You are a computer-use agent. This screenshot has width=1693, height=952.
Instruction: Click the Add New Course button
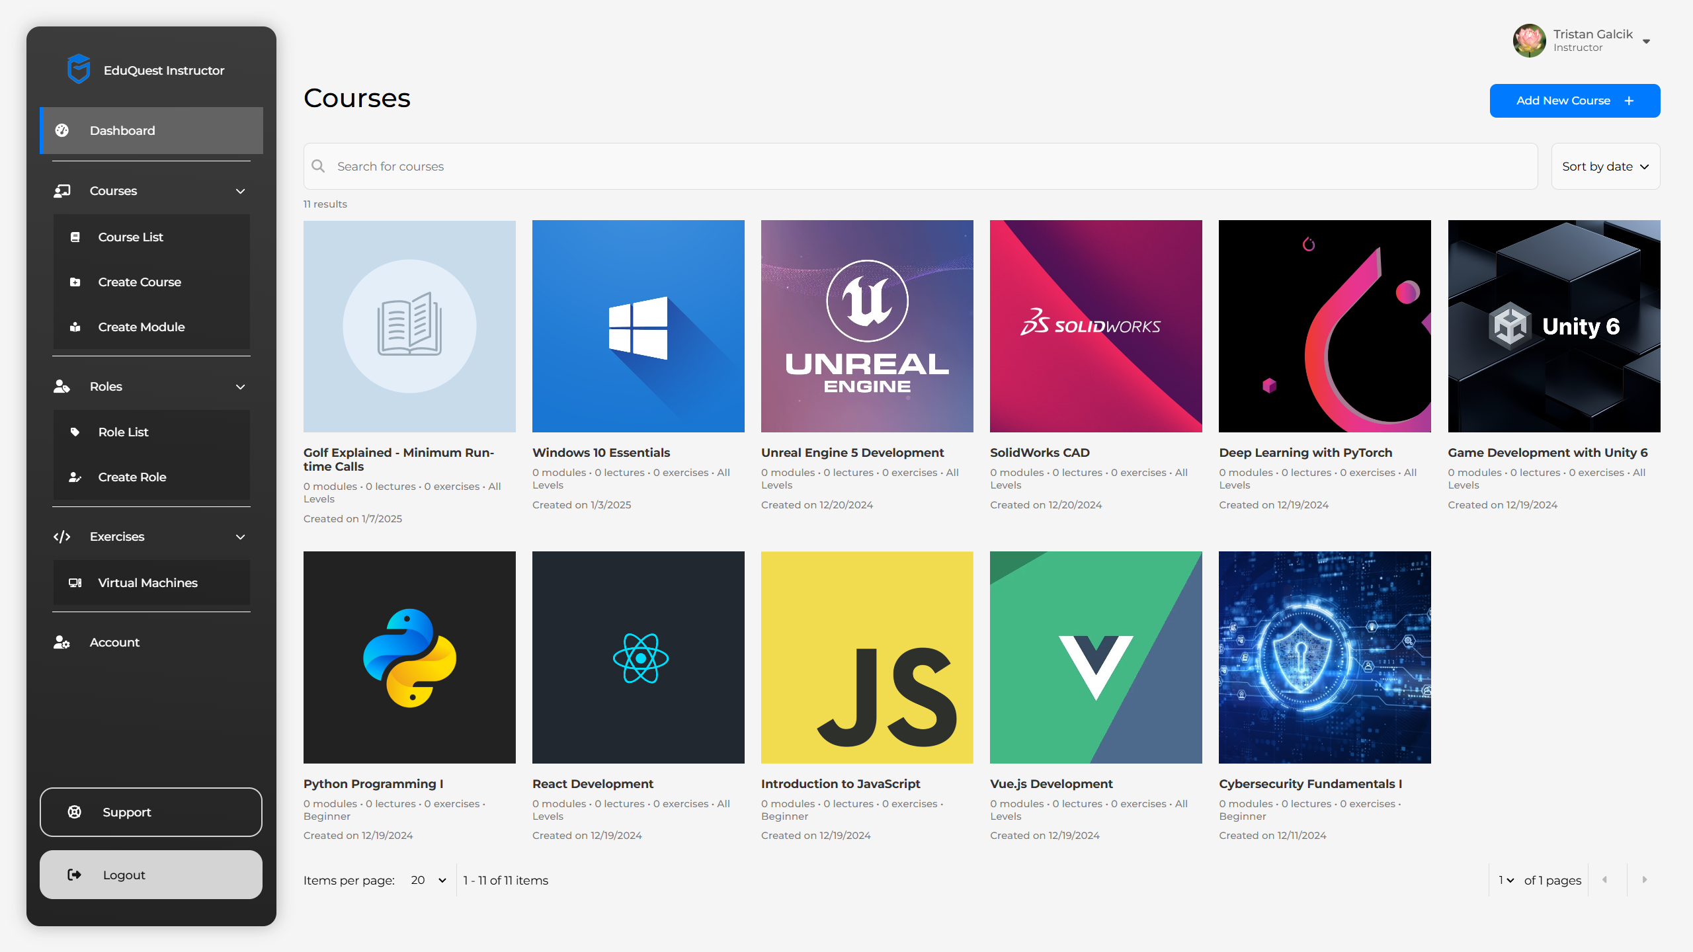coord(1575,100)
